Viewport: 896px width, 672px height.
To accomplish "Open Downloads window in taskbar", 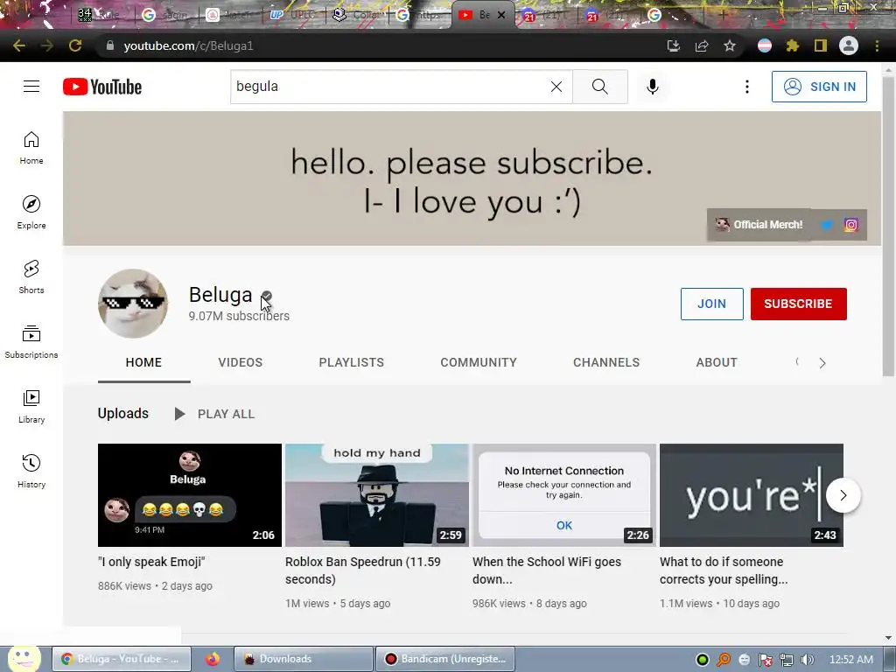I will tap(304, 659).
